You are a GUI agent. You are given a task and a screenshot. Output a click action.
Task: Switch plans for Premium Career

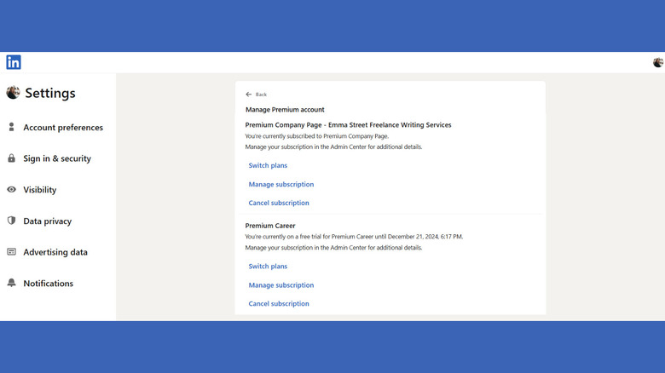[268, 267]
